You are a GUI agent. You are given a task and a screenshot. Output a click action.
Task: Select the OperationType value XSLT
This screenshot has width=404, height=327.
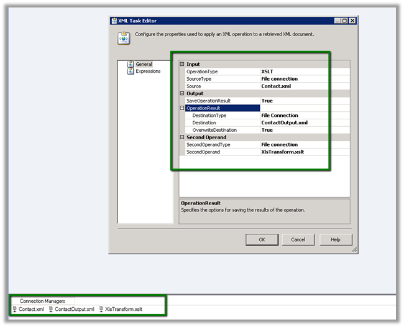point(305,71)
